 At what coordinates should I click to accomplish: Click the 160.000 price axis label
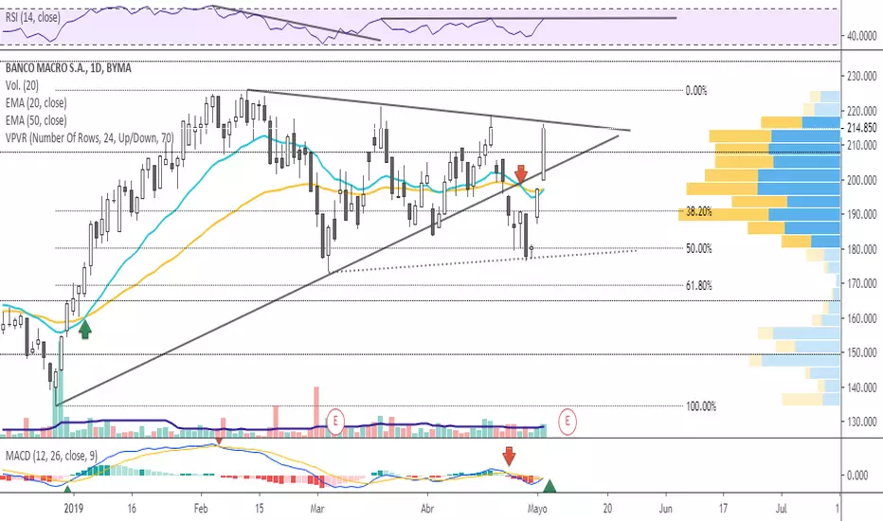click(x=861, y=318)
